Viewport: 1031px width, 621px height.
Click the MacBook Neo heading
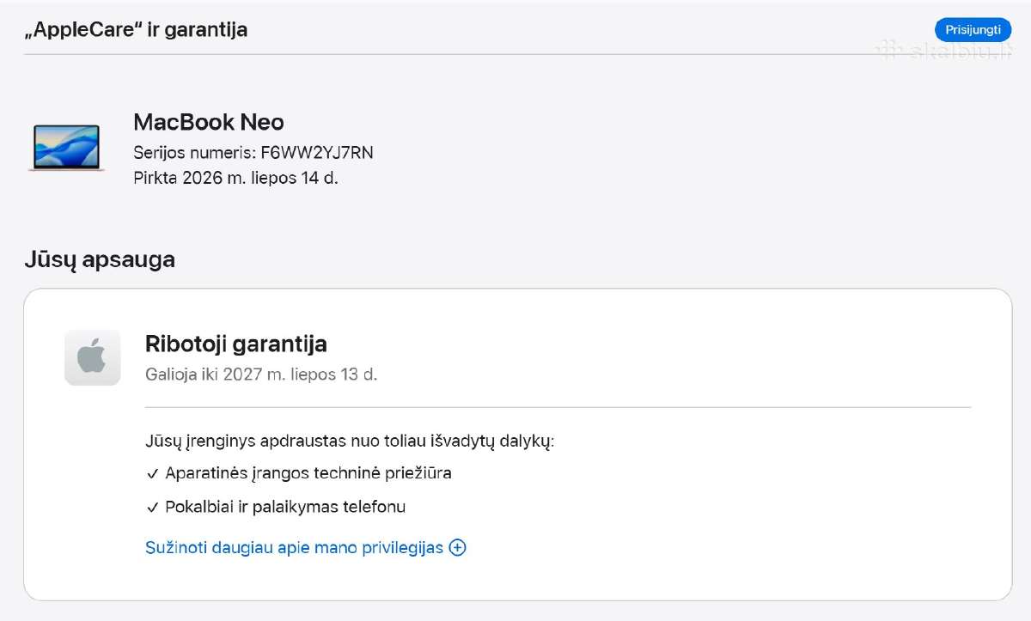209,122
